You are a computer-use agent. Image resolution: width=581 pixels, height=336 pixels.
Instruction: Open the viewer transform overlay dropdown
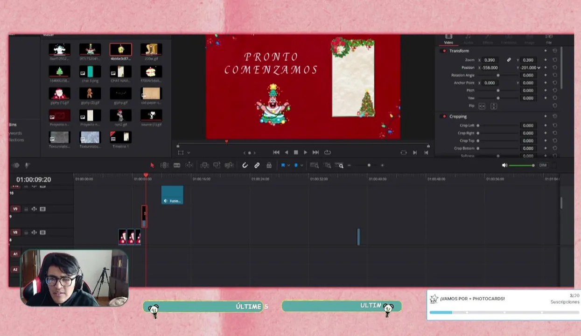(189, 153)
